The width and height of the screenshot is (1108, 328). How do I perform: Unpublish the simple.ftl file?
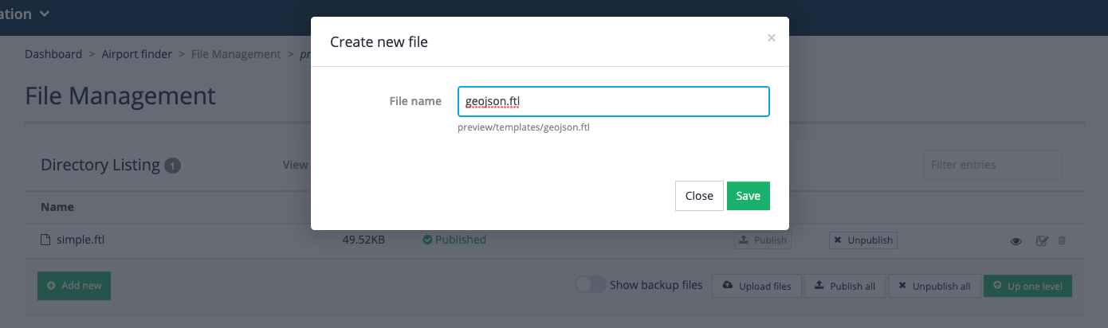click(x=862, y=240)
